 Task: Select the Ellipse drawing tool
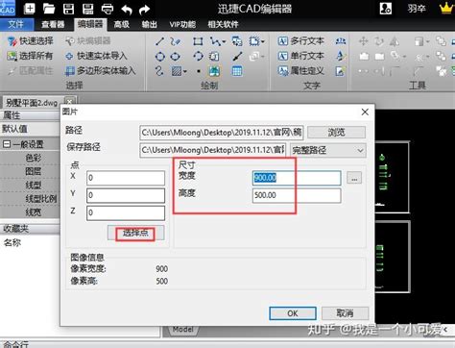[x=176, y=57]
